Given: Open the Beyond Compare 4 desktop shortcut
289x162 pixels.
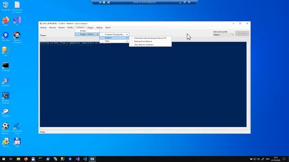Looking at the screenshot, I should [x=17, y=37].
